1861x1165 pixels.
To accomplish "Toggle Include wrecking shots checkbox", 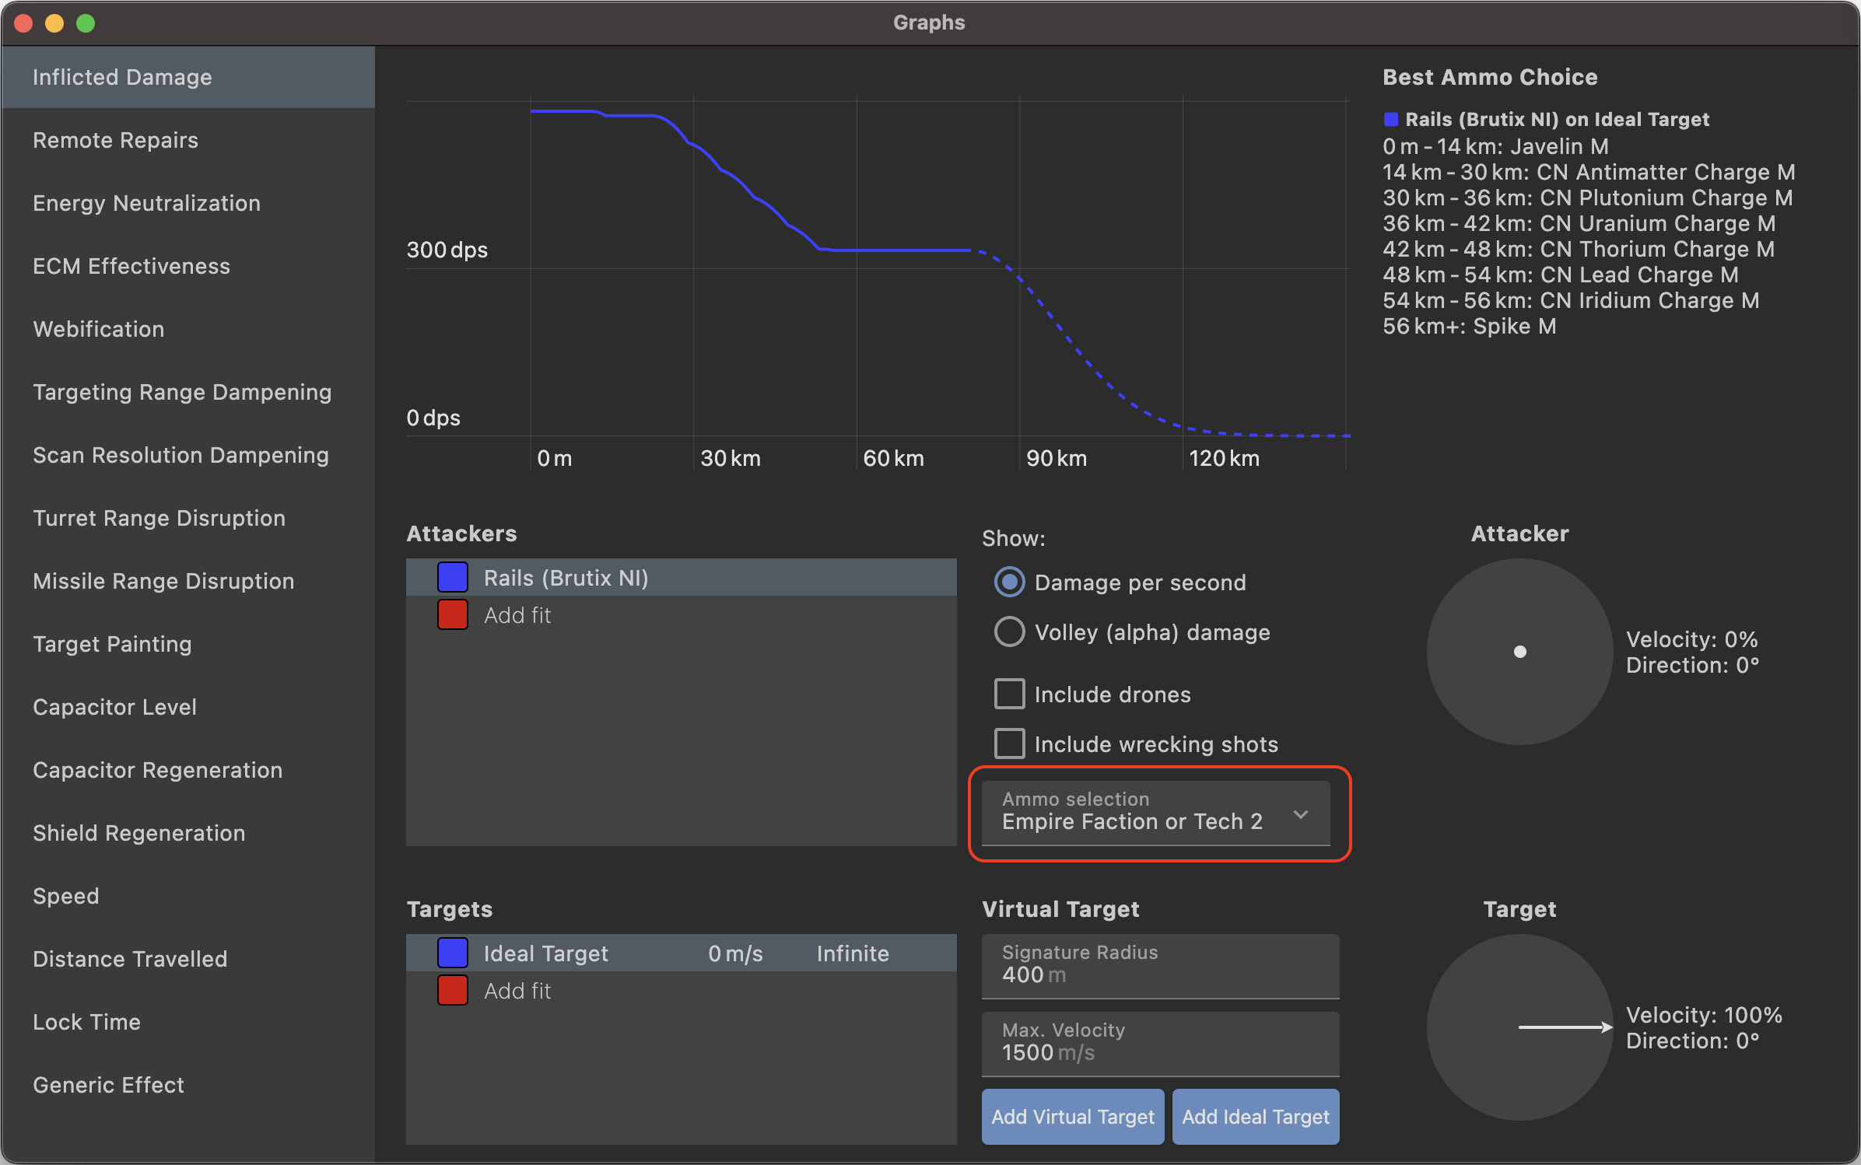I will [1009, 744].
